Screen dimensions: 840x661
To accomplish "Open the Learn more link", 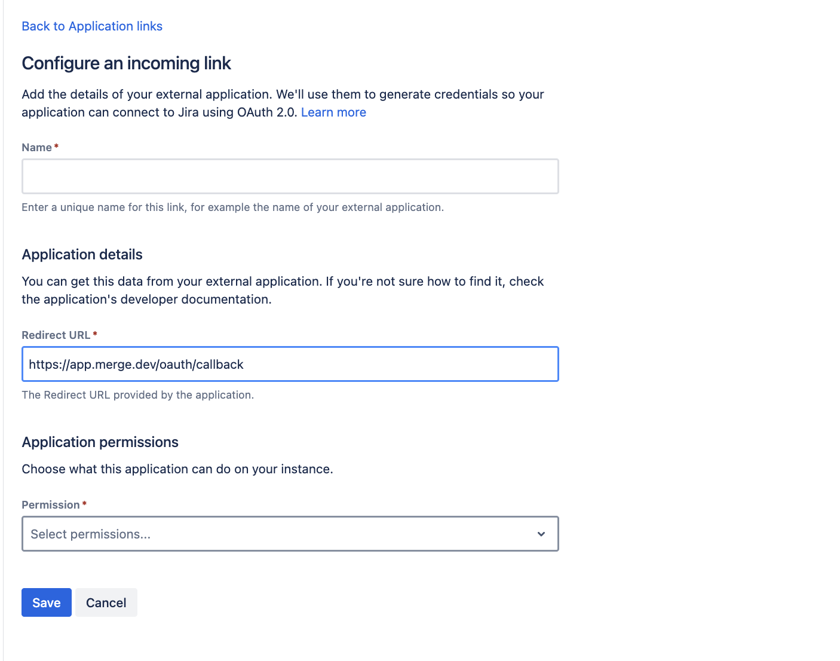I will coord(333,112).
